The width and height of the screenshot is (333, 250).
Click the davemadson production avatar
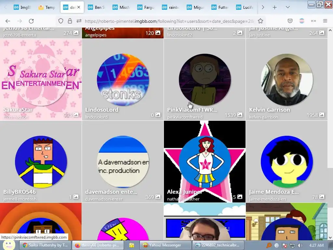click(123, 162)
